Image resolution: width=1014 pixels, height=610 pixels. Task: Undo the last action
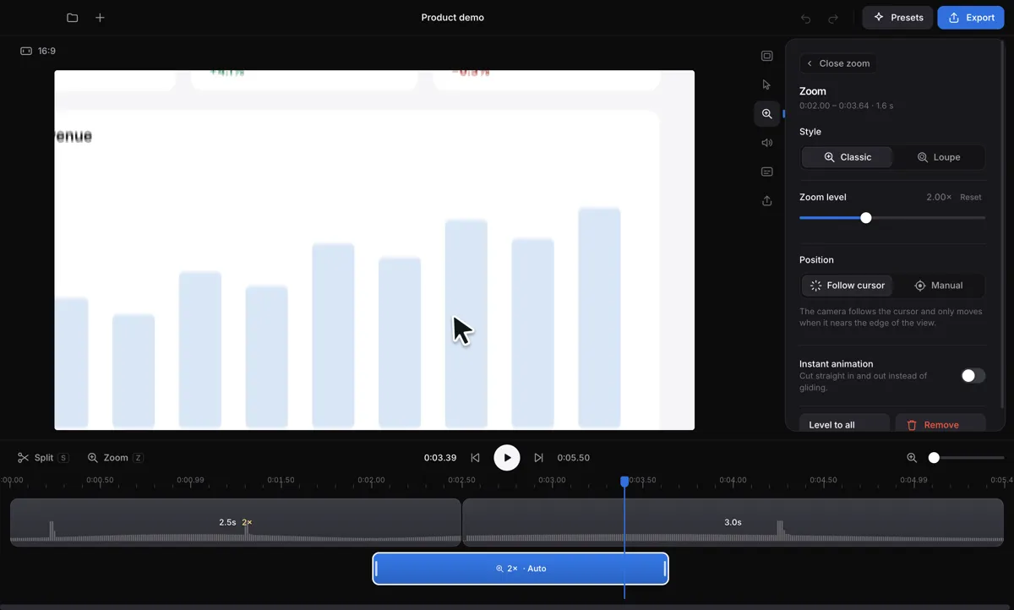806,18
